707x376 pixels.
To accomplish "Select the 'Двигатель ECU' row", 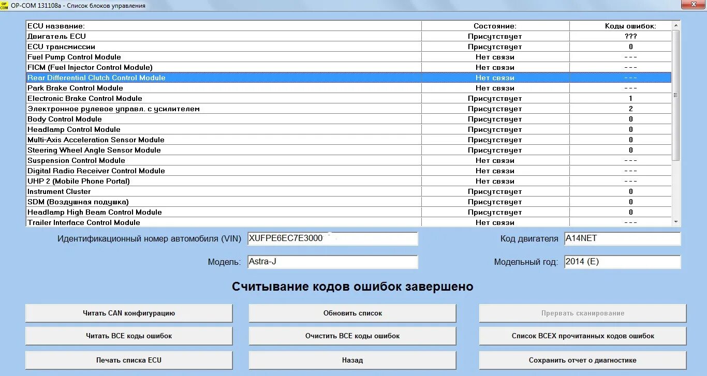I will pos(349,36).
